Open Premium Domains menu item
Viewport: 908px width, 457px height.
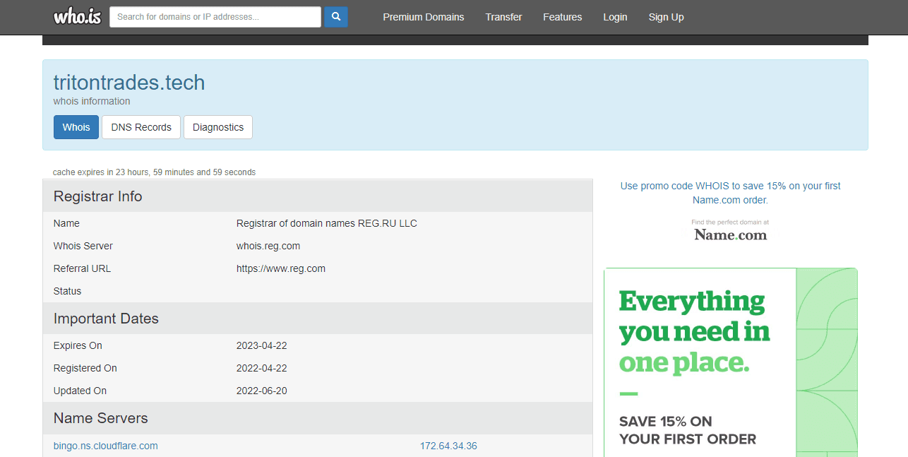424,17
